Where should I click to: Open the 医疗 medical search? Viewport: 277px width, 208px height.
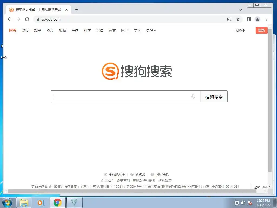click(75, 30)
